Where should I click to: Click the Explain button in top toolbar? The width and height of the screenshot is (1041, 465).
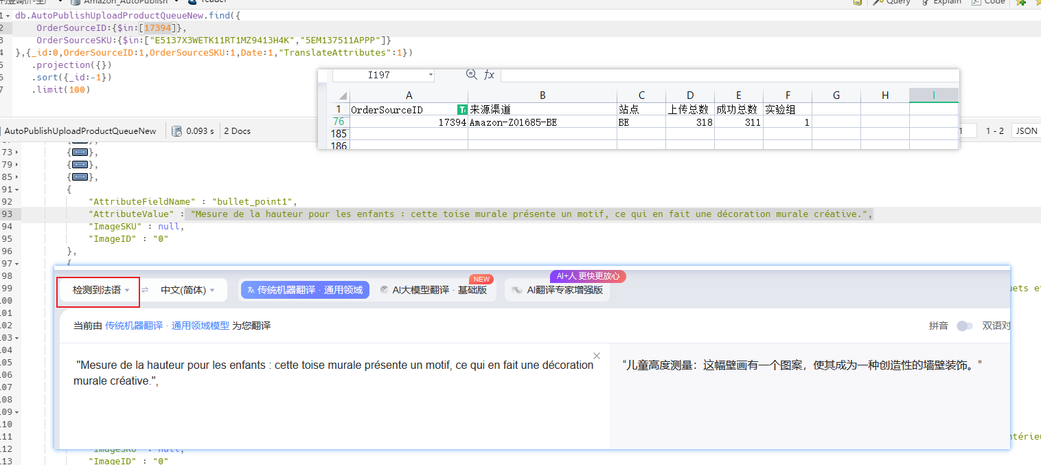point(941,2)
